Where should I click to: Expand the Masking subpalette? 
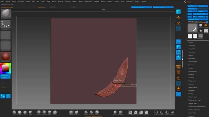[191, 74]
